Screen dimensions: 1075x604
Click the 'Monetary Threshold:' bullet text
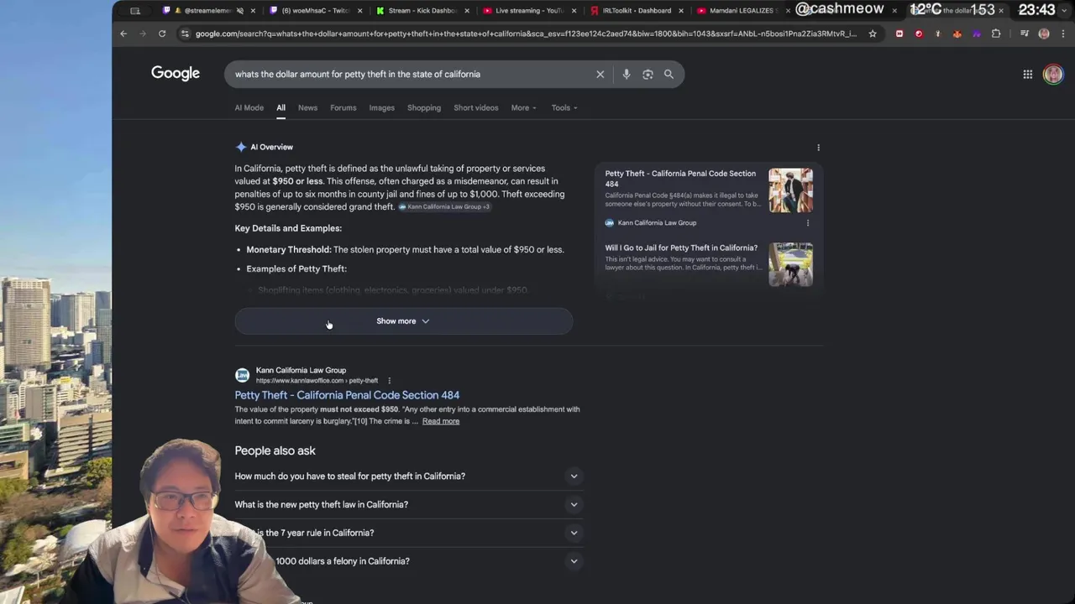click(x=289, y=249)
